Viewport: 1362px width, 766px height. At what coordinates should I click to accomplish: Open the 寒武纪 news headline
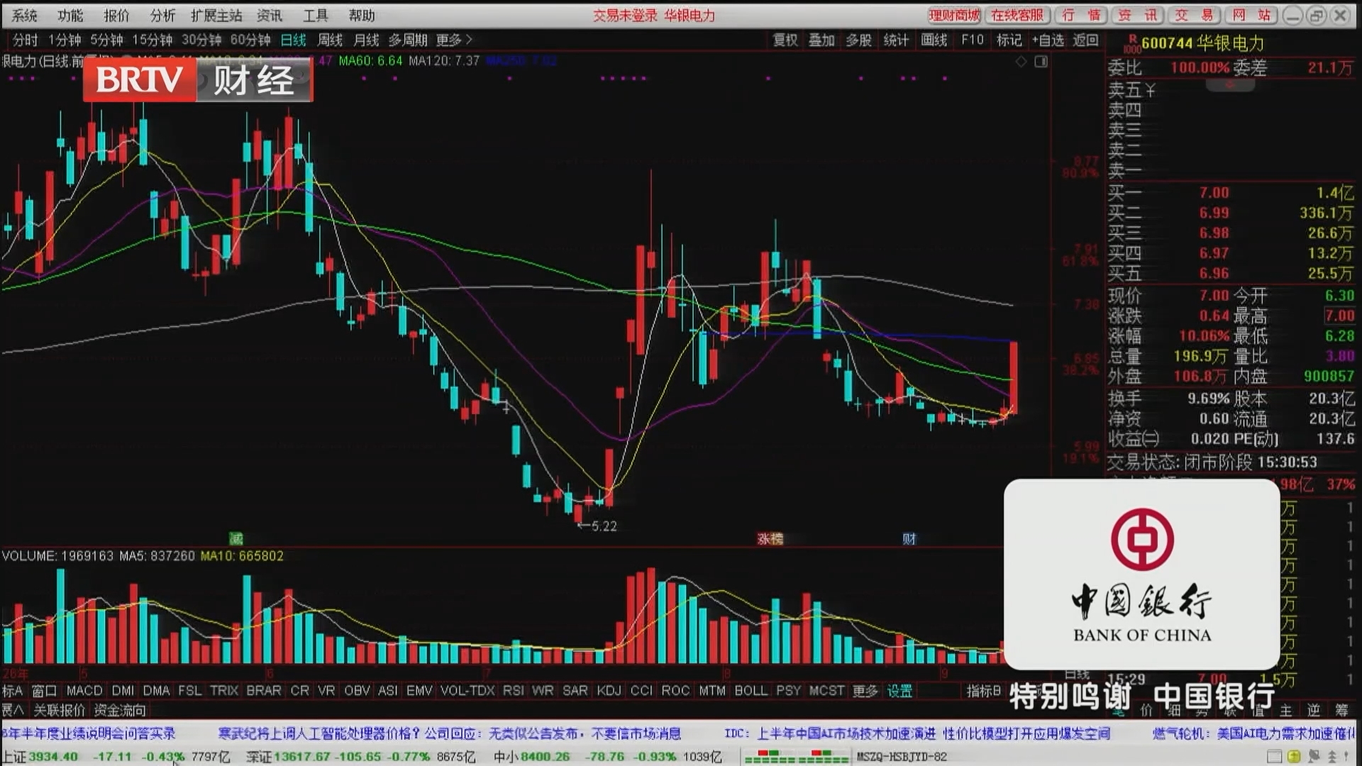(450, 733)
